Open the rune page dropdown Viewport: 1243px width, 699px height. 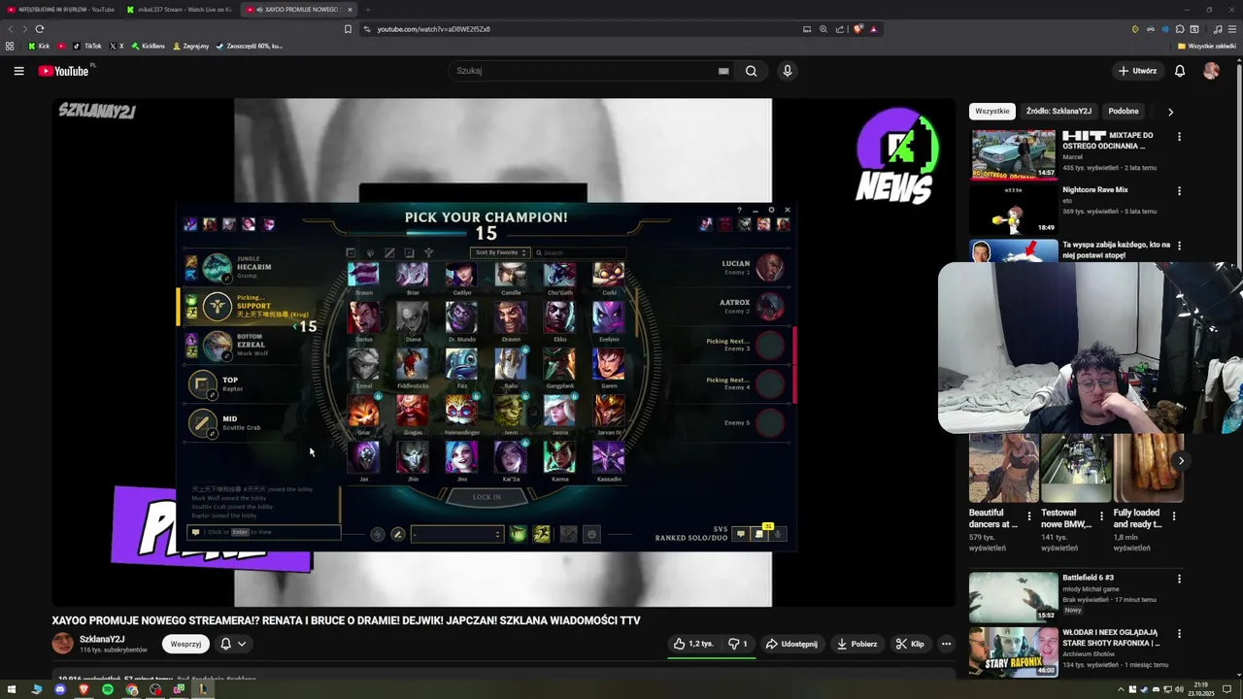pos(456,534)
